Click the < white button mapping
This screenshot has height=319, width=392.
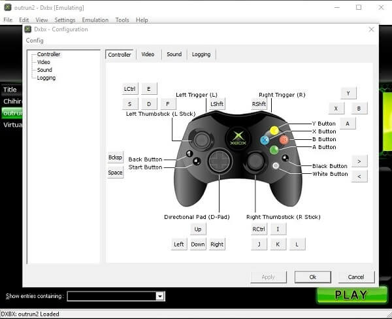click(359, 176)
